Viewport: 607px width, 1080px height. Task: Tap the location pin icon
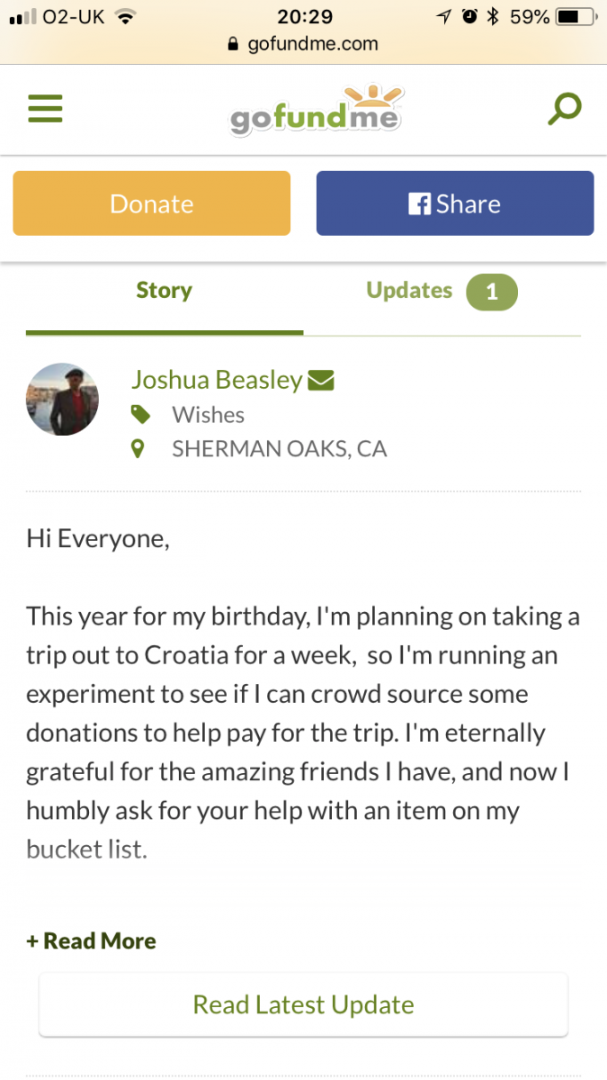138,448
